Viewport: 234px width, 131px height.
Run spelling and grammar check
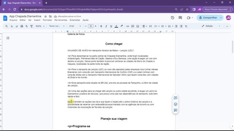pos(27,26)
